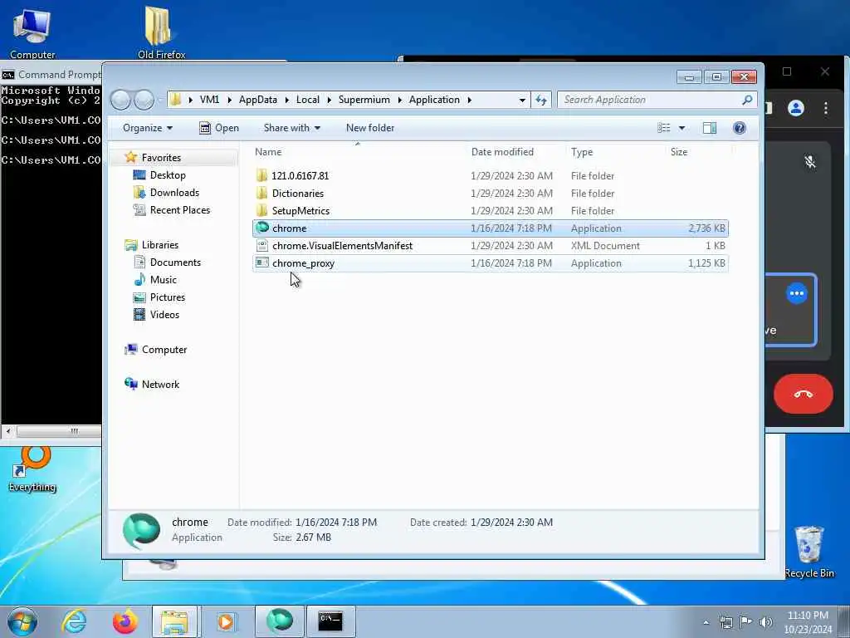The width and height of the screenshot is (850, 638).
Task: Select chrome.VisualElementsManifest XML file icon
Action: click(262, 246)
